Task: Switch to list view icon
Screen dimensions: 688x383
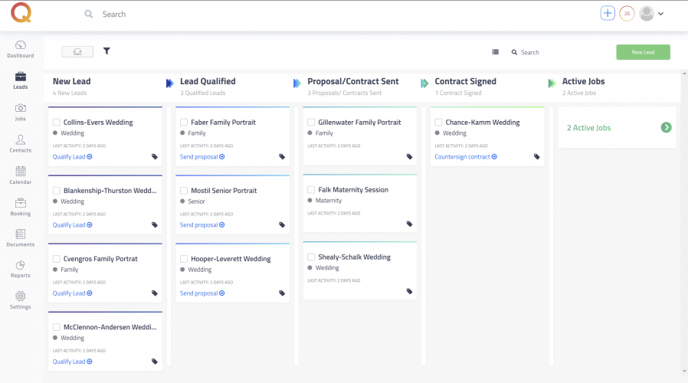Action: tap(495, 52)
